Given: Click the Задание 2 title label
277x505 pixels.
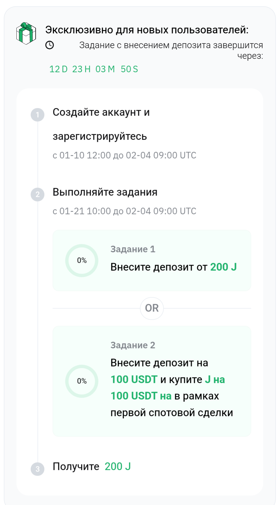Looking at the screenshot, I should pyautogui.click(x=133, y=345).
